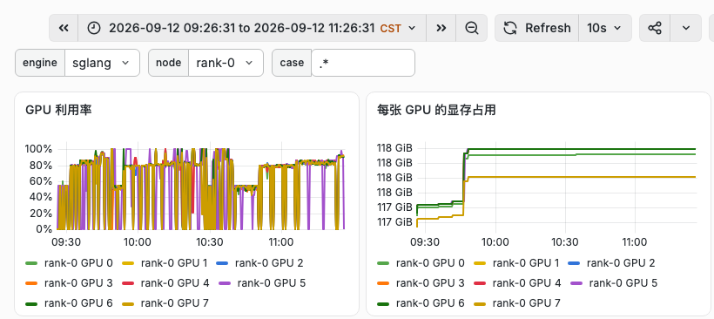Image resolution: width=714 pixels, height=319 pixels.
Task: Click the GPU 利用率 panel title
Action: (58, 110)
